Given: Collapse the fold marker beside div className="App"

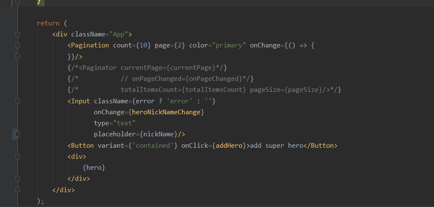Looking at the screenshot, I should pyautogui.click(x=17, y=34).
